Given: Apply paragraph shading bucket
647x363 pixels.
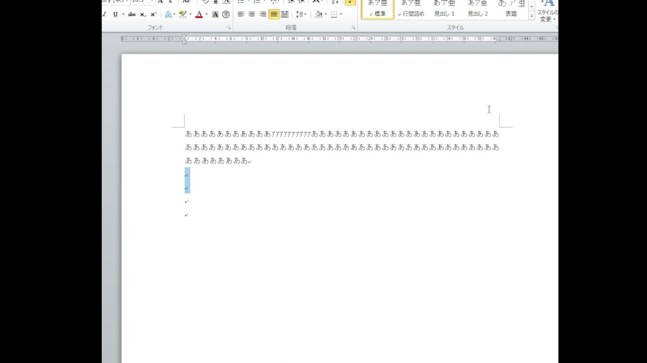Looking at the screenshot, I should [318, 15].
